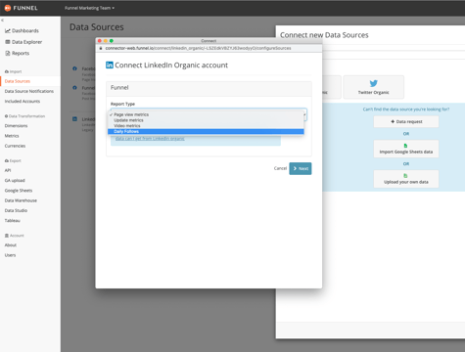Click the LinkedIn icon in dialog title
Screen dimensions: 465x352
pyautogui.click(x=110, y=65)
